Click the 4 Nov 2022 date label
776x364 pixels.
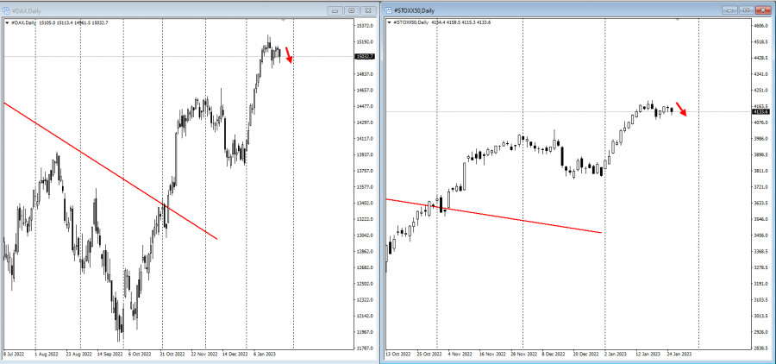tap(460, 355)
